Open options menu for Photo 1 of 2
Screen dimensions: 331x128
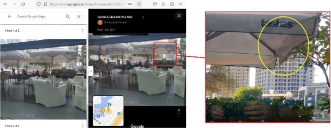click(x=83, y=31)
